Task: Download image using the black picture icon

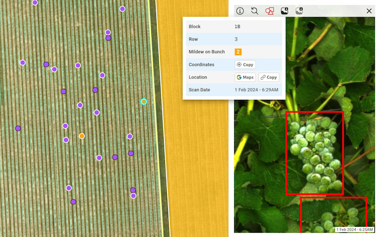Action: pyautogui.click(x=284, y=11)
